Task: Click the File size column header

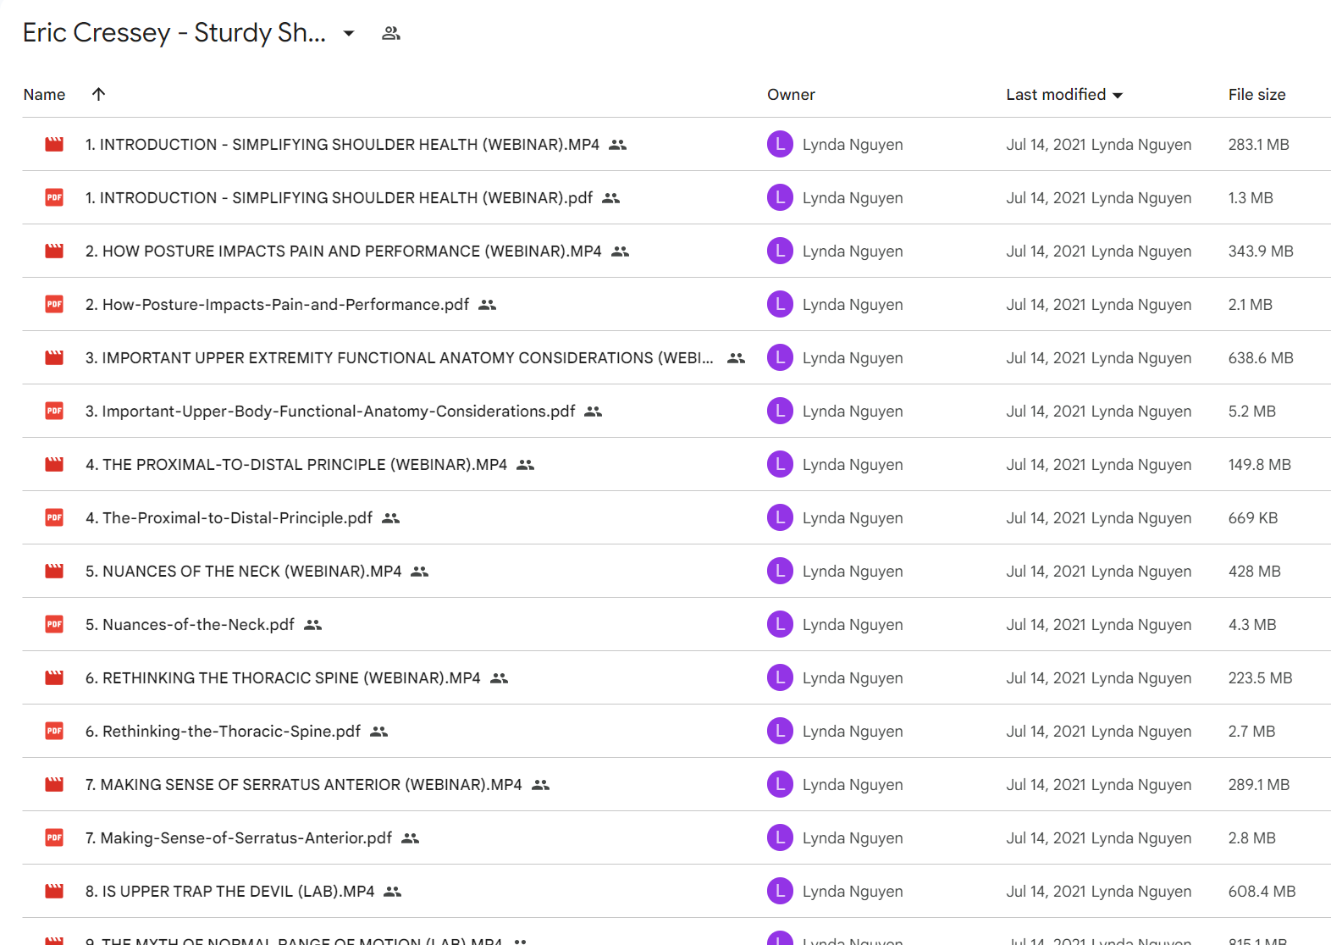Action: 1256,95
